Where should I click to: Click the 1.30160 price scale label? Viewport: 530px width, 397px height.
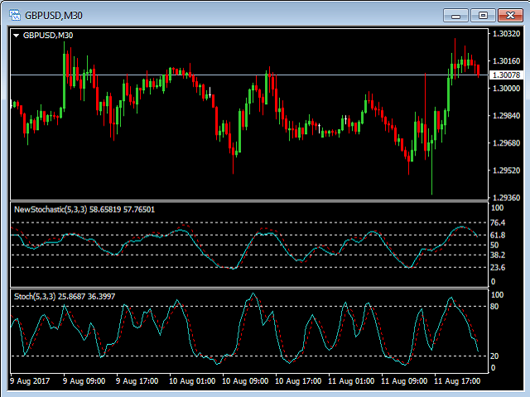505,61
